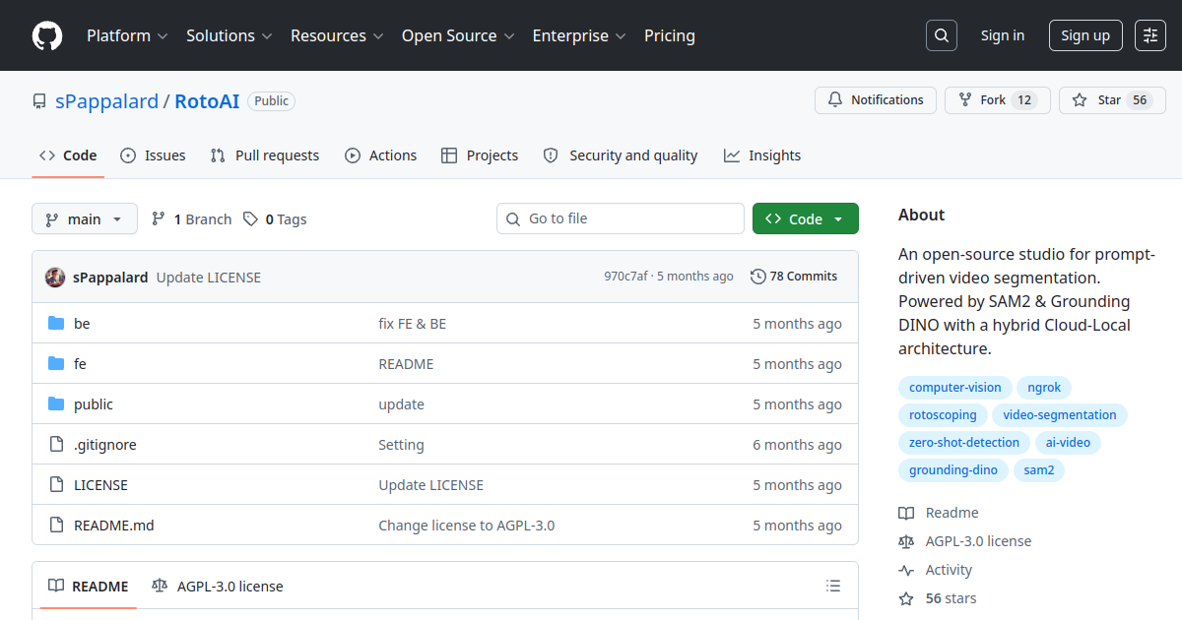Click the Go to file search field
The width and height of the screenshot is (1182, 620).
click(621, 218)
